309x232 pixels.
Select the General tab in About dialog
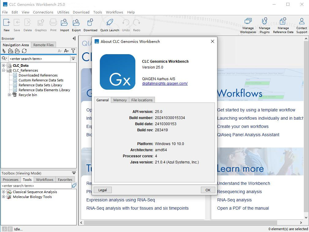(x=103, y=100)
